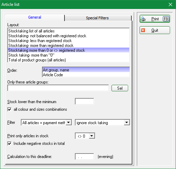Screen dimensions: 176x169
Task: Click the Sel button for article groups
Action: pos(120,88)
